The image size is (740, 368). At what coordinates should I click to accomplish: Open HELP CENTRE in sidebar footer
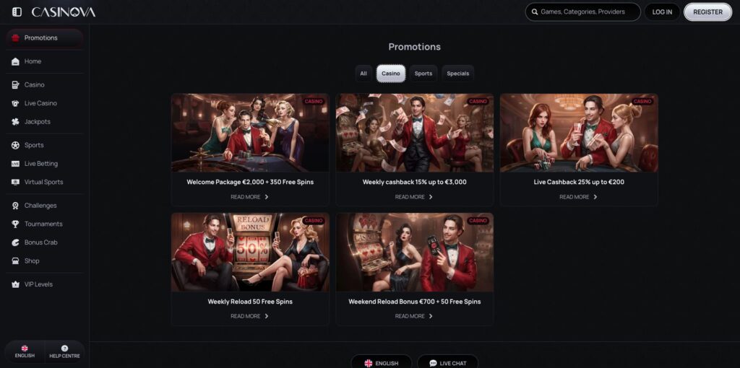(64, 351)
